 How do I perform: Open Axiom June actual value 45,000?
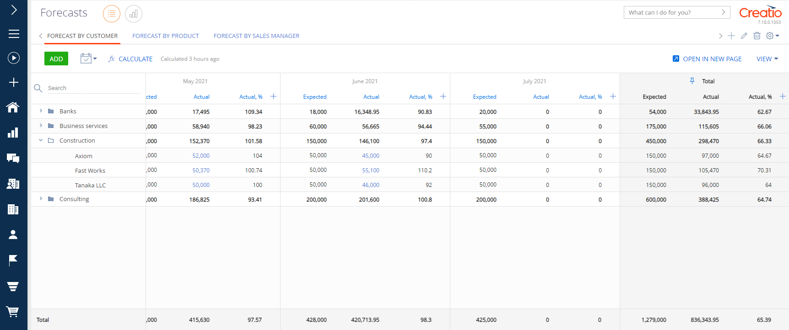pos(371,156)
